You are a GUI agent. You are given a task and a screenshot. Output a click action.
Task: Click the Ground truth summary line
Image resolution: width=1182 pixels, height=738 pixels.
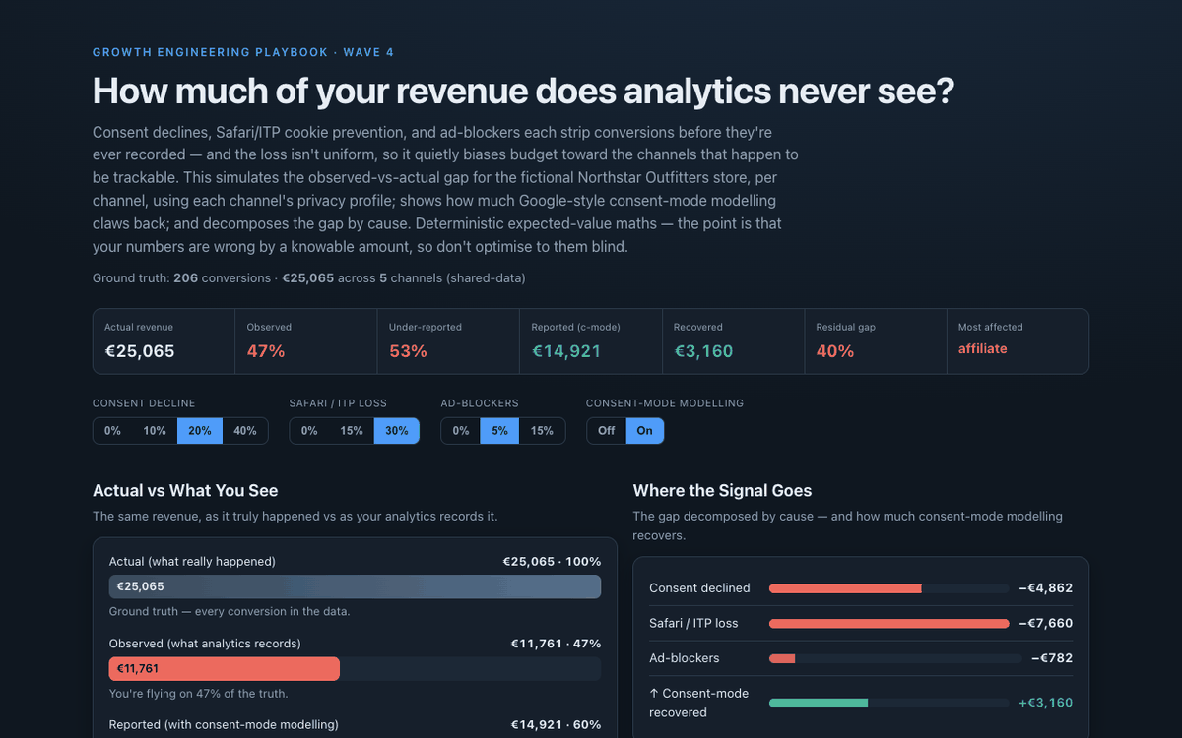pos(309,278)
